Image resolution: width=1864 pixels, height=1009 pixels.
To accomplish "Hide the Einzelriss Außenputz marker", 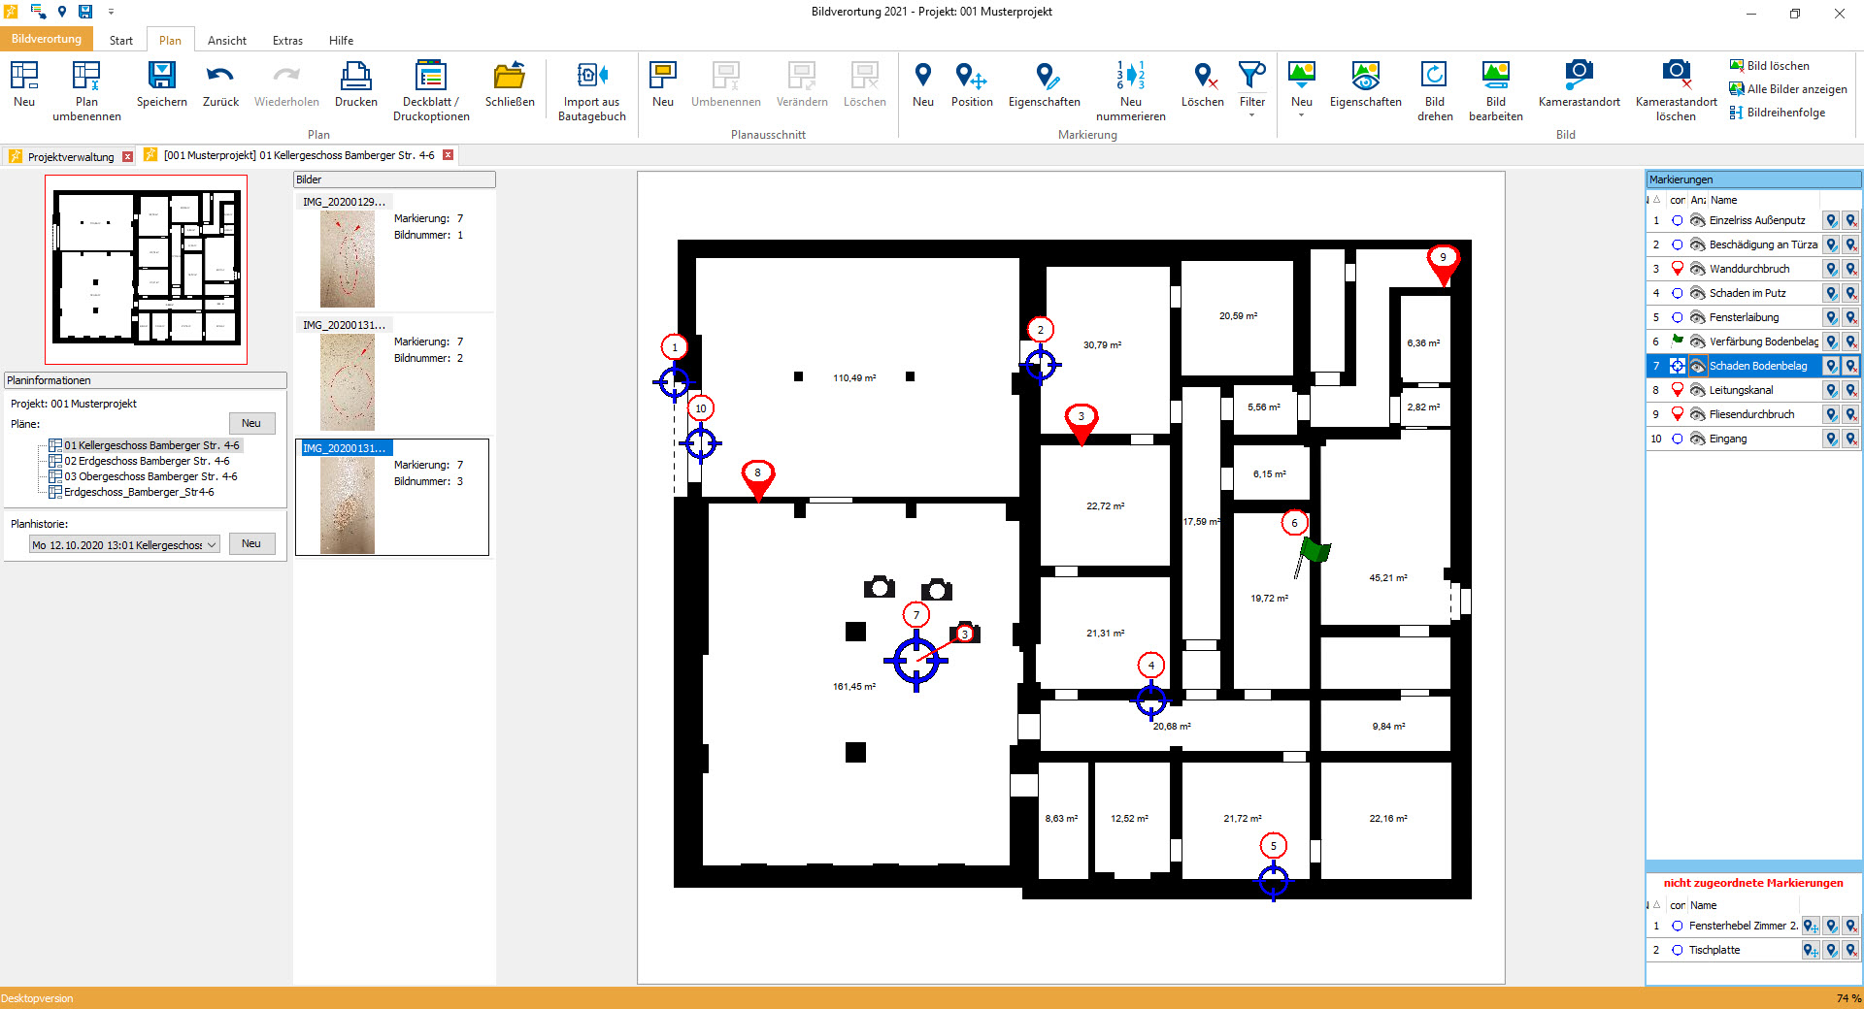I will click(x=1697, y=220).
